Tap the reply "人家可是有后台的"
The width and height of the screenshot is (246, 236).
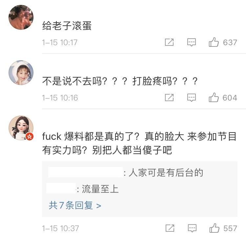[x=166, y=172]
